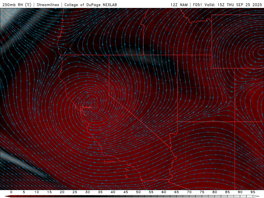This screenshot has height=198, width=264.
Task: Click the colorbar label '10'
Action: coord(37,192)
